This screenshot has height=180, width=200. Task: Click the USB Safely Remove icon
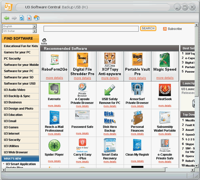pyautogui.click(x=110, y=89)
